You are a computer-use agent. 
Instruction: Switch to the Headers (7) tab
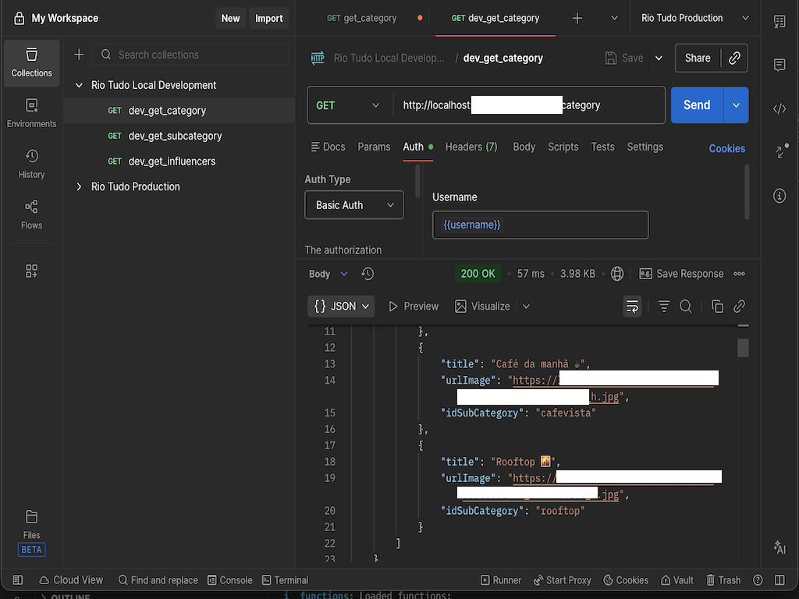click(471, 147)
